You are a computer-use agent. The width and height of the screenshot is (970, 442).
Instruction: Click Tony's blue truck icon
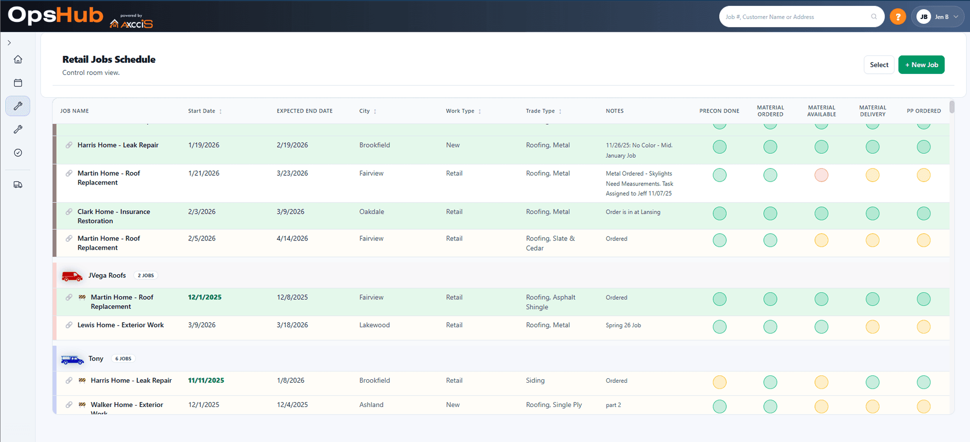(72, 359)
